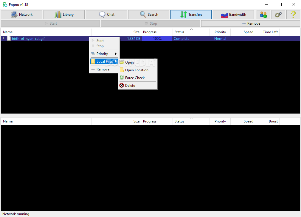Click the Open Location folder icon
The width and height of the screenshot is (301, 217).
[x=122, y=70]
